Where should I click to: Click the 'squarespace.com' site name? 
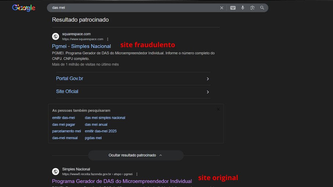click(x=76, y=34)
